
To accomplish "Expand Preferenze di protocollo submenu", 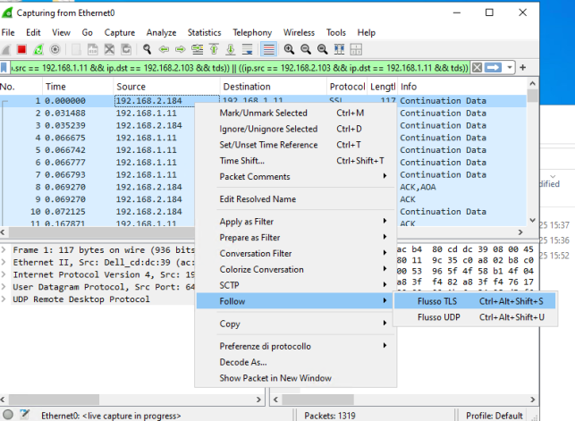I will coord(295,346).
